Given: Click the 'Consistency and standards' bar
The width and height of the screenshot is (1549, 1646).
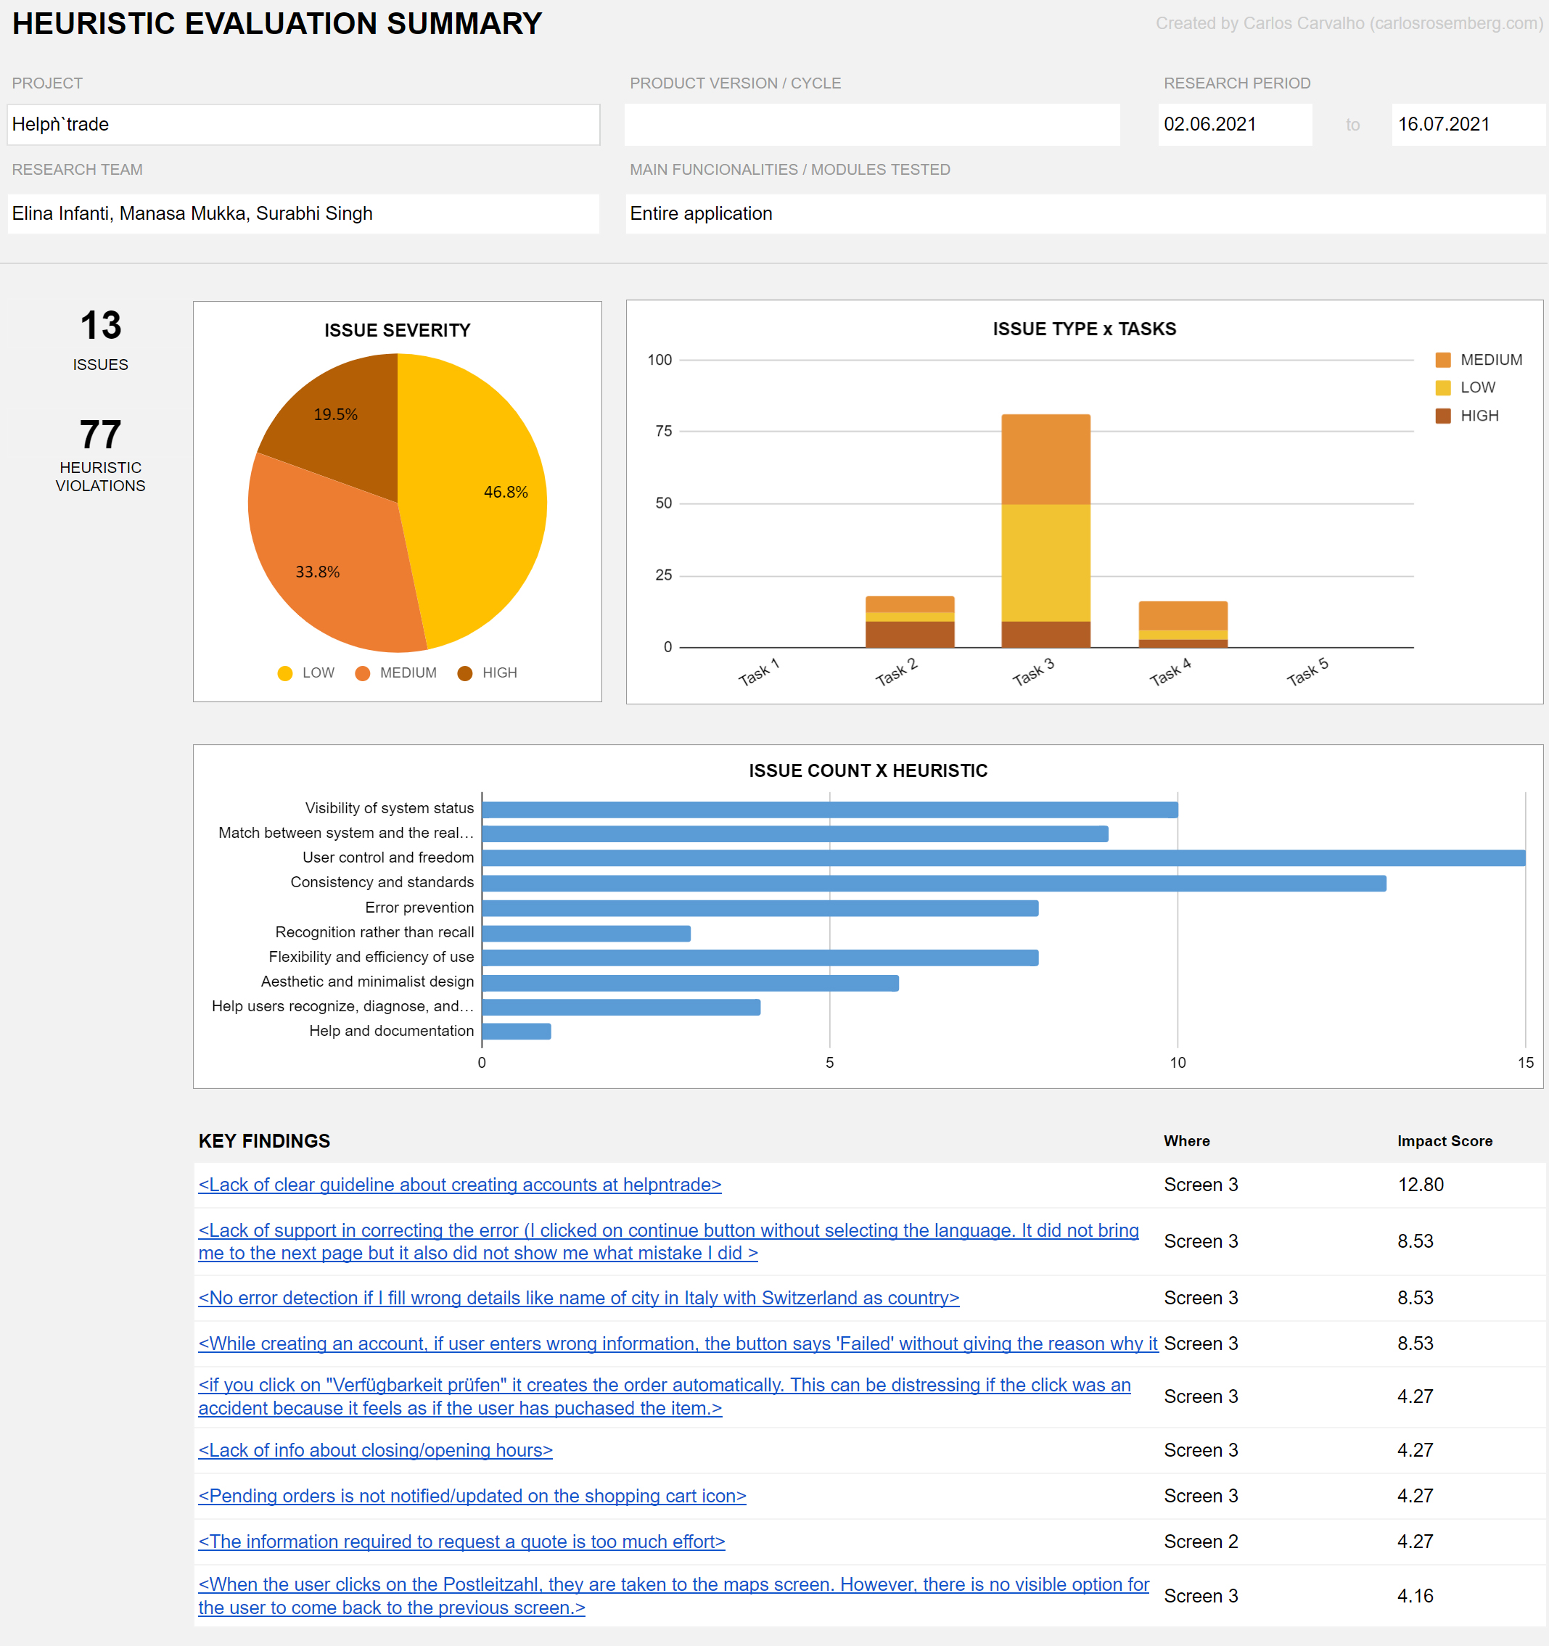Looking at the screenshot, I should tap(934, 884).
